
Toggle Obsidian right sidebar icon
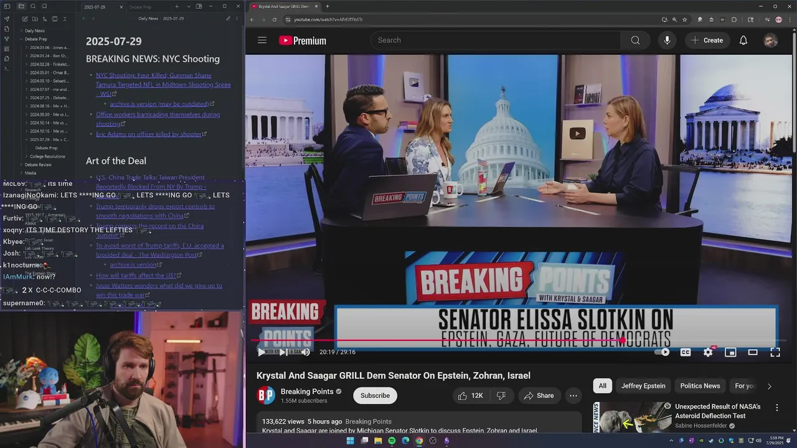[x=199, y=6]
